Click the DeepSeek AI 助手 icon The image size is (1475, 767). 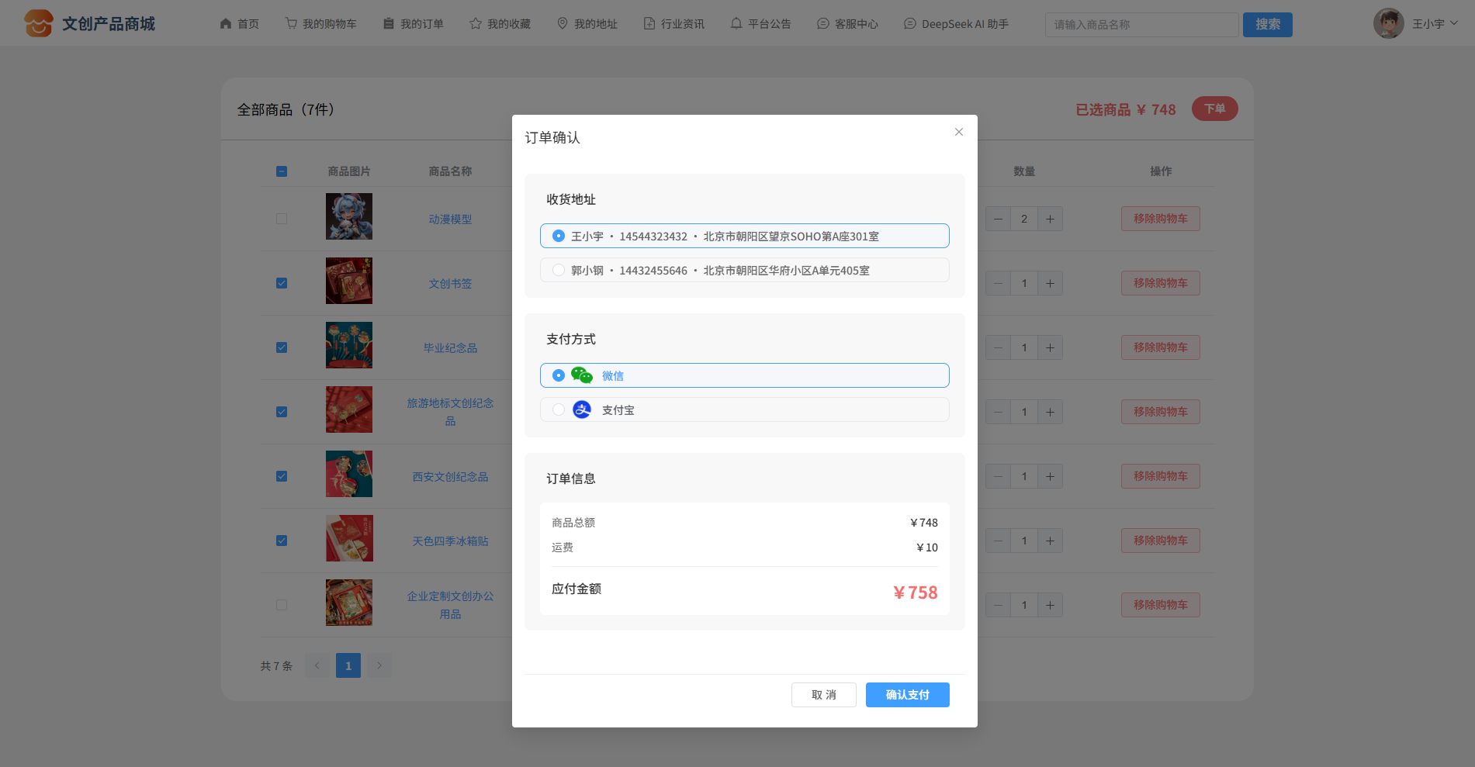coord(909,24)
